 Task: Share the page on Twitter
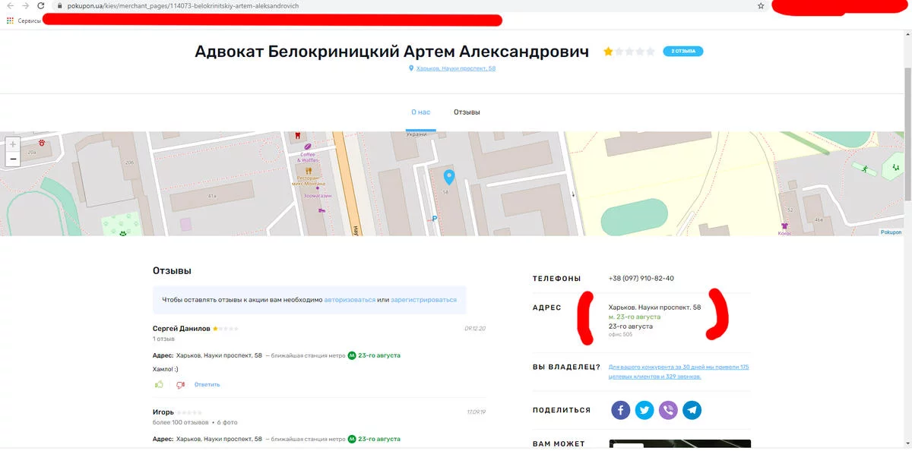(x=644, y=410)
